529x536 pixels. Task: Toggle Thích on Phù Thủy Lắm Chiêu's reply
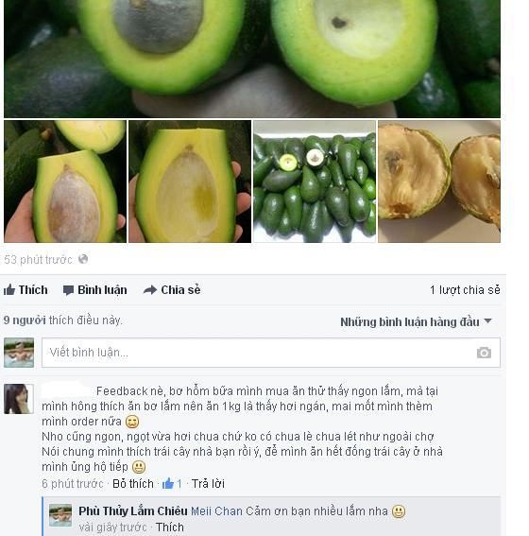(170, 527)
